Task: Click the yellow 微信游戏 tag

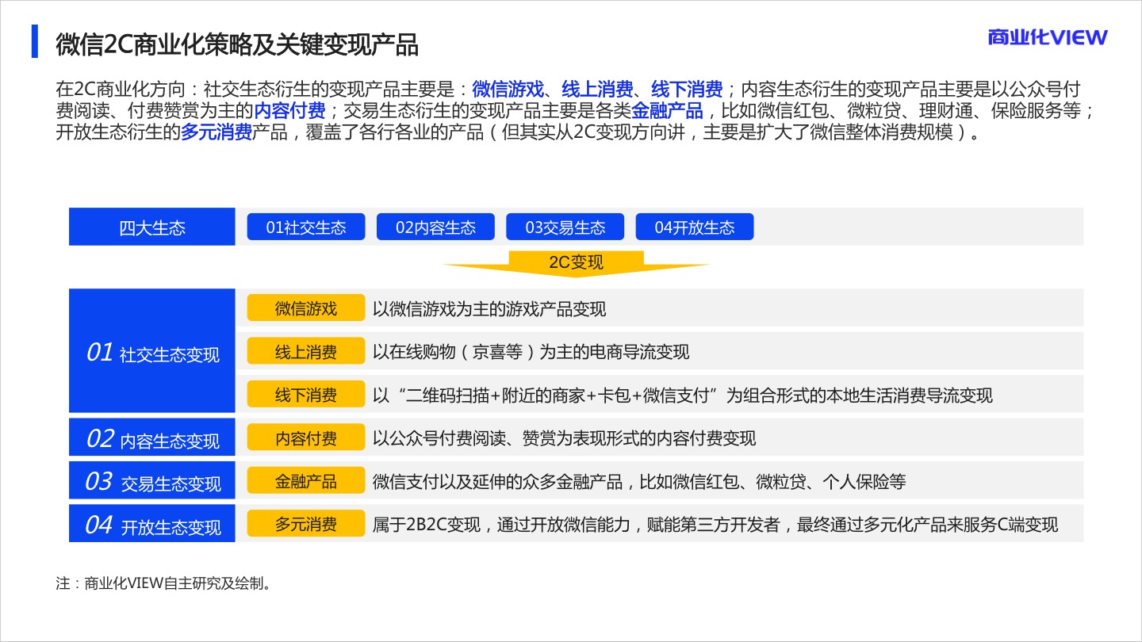Action: coord(306,308)
